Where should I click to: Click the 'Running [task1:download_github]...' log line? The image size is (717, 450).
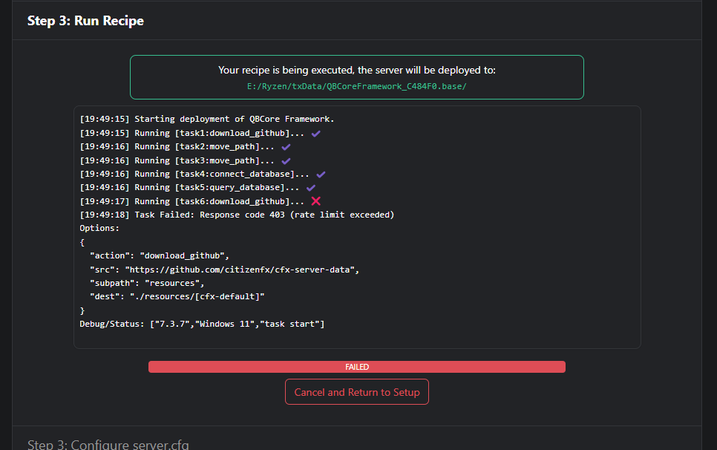point(191,133)
